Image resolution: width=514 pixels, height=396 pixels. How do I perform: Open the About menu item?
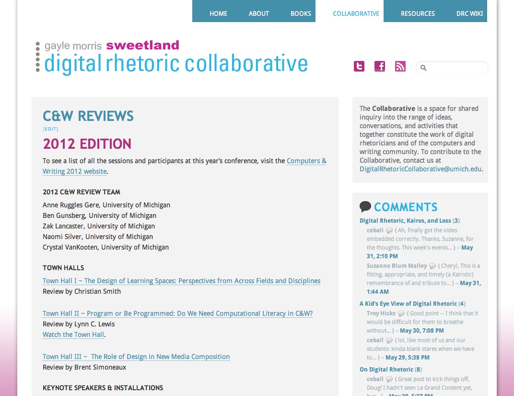point(258,13)
